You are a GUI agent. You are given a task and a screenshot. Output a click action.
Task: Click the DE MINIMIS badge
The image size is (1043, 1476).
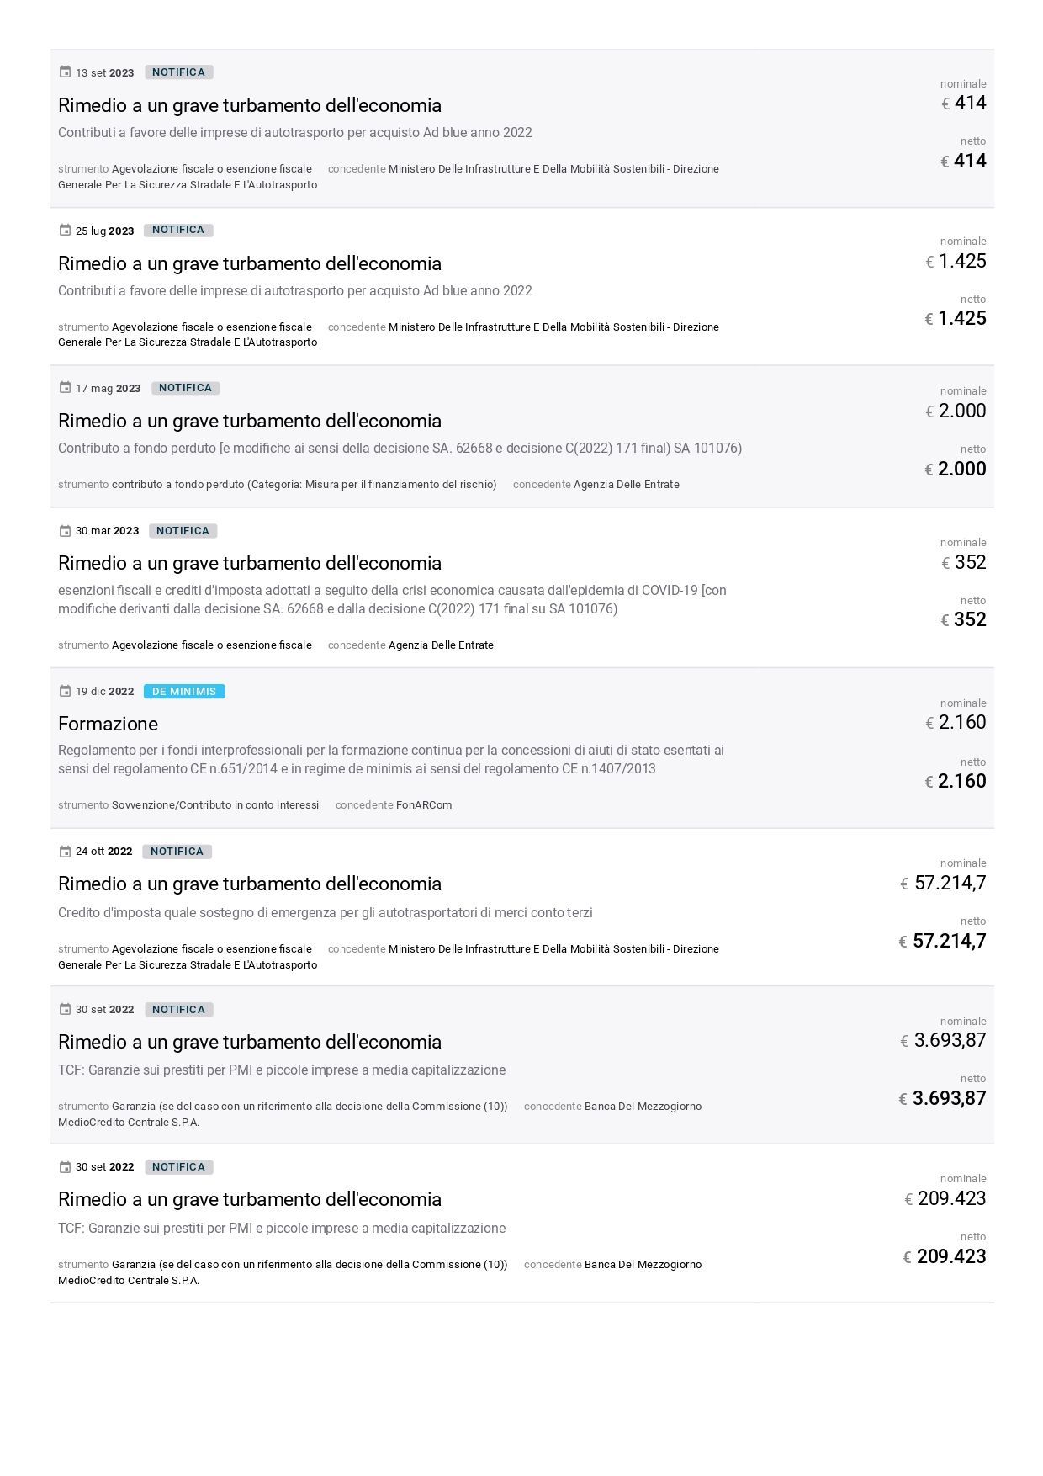pos(184,692)
